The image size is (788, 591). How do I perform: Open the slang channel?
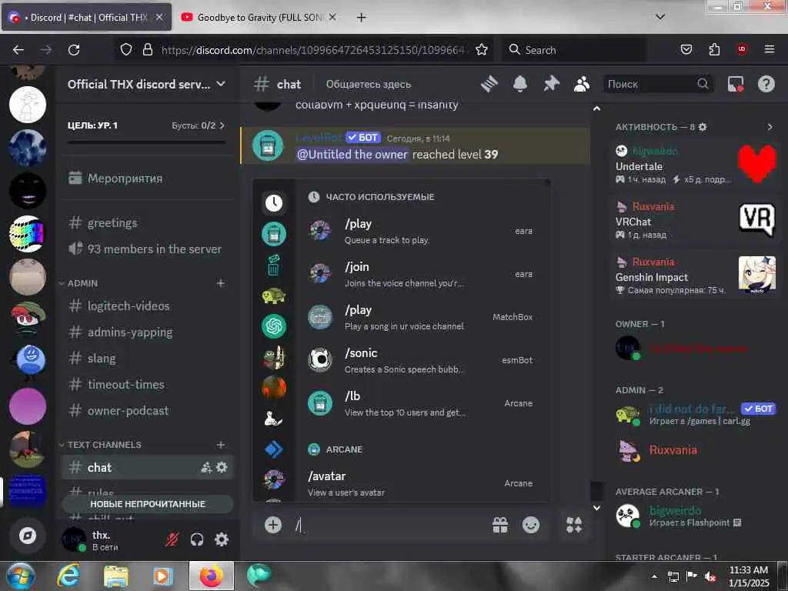click(x=147, y=358)
